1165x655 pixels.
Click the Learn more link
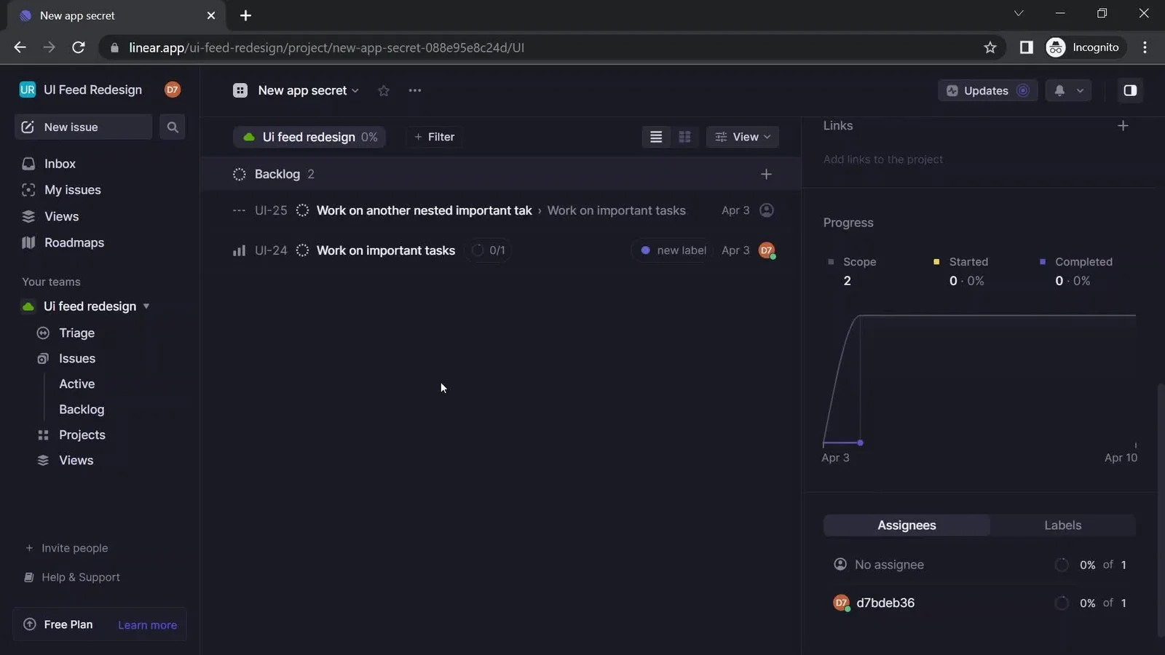[147, 624]
